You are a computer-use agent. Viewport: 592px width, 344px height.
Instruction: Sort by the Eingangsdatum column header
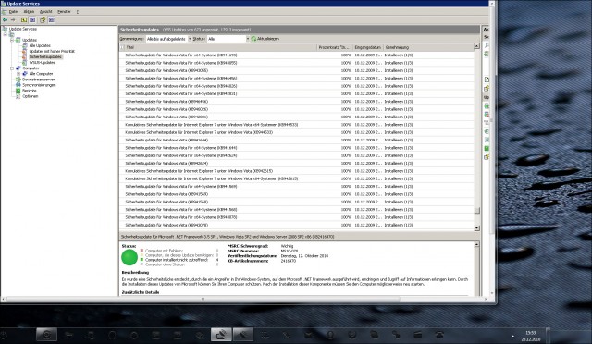(368, 47)
